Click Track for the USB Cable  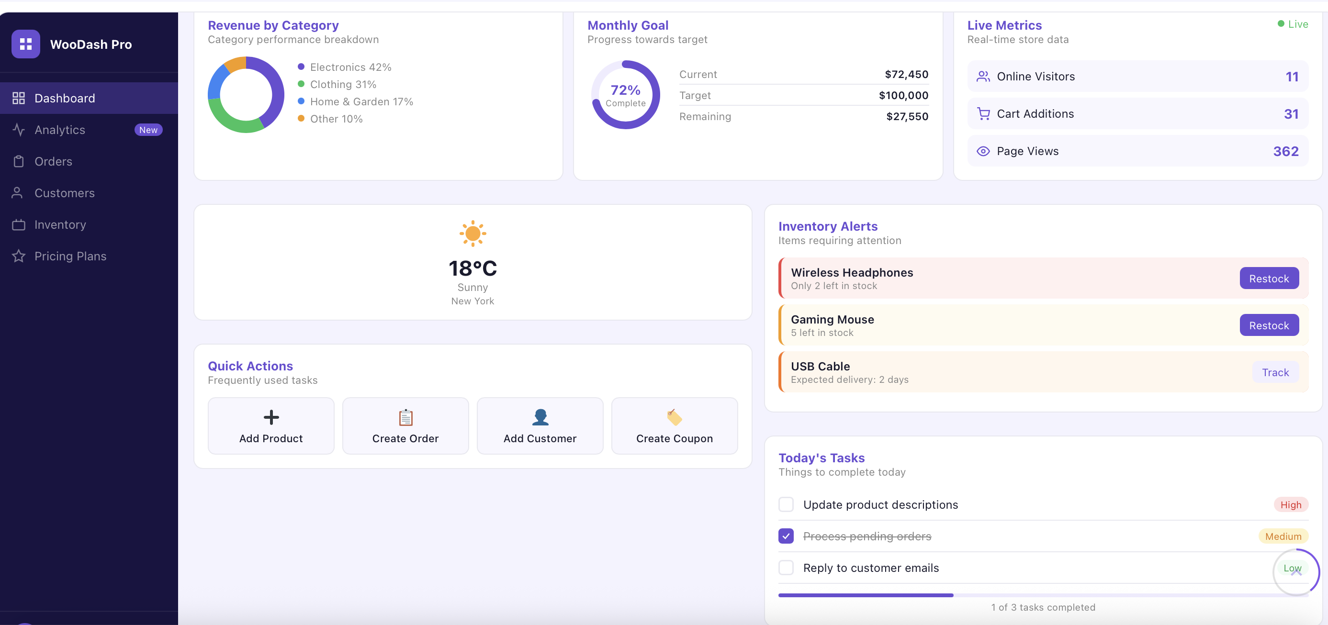click(x=1275, y=372)
